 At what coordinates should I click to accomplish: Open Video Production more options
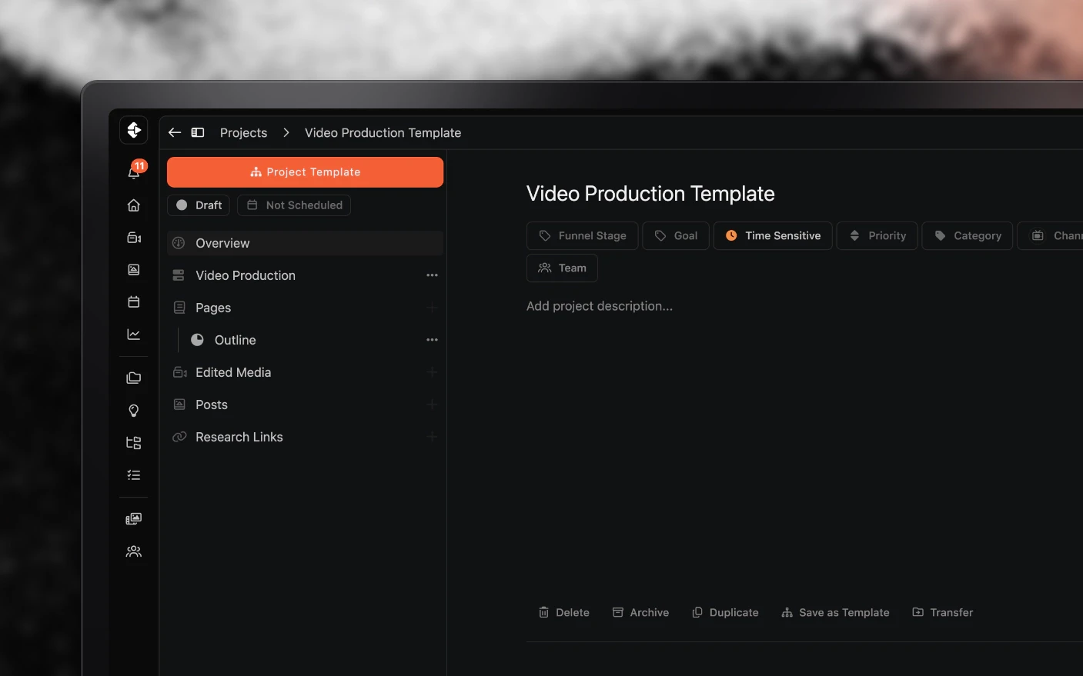(x=432, y=275)
